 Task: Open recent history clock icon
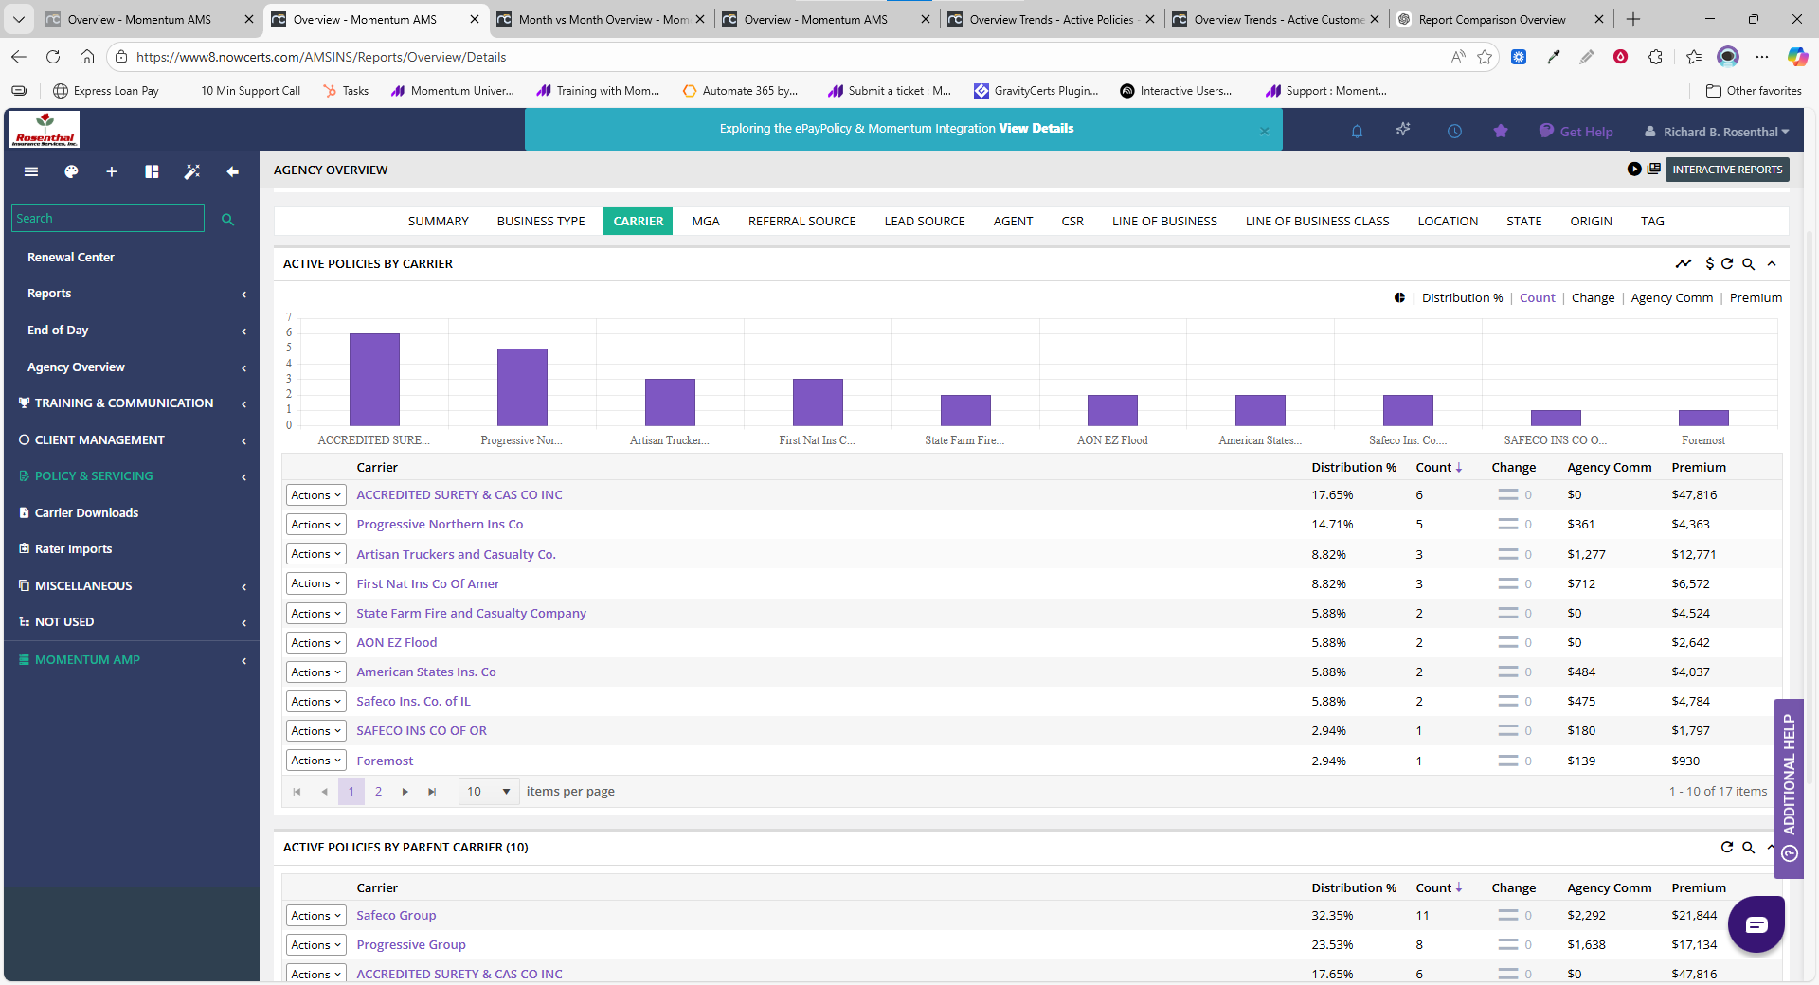tap(1454, 132)
